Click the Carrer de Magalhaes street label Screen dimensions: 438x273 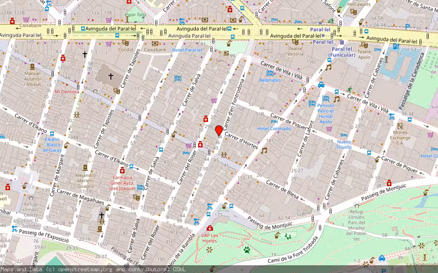80,197
